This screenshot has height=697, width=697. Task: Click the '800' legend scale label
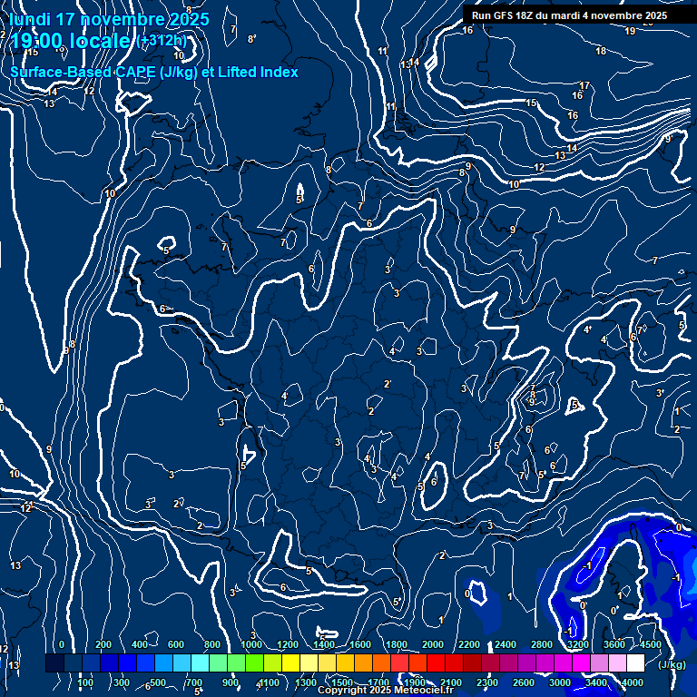click(x=212, y=644)
